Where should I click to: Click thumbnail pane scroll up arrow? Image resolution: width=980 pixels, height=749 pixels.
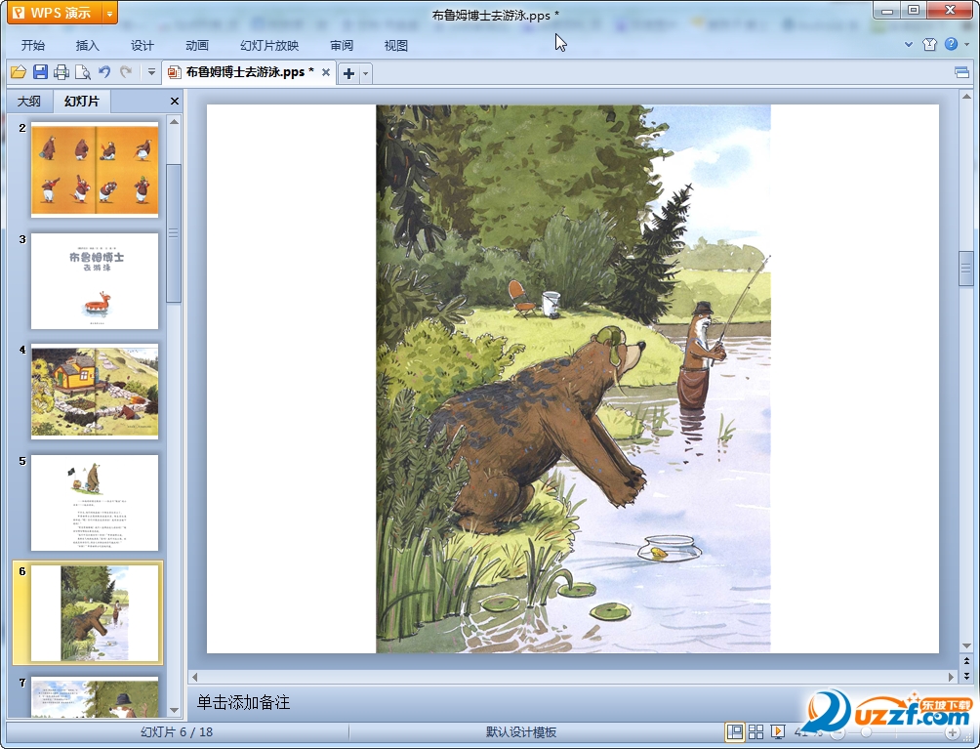(x=175, y=121)
